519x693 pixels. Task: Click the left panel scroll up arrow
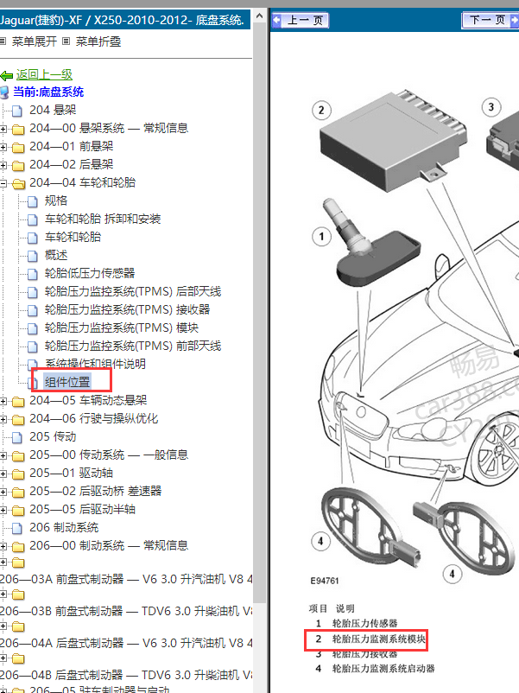259,16
